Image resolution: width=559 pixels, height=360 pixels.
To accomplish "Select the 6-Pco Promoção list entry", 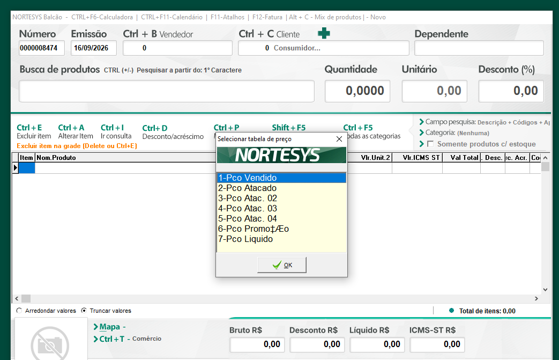I will (281, 229).
